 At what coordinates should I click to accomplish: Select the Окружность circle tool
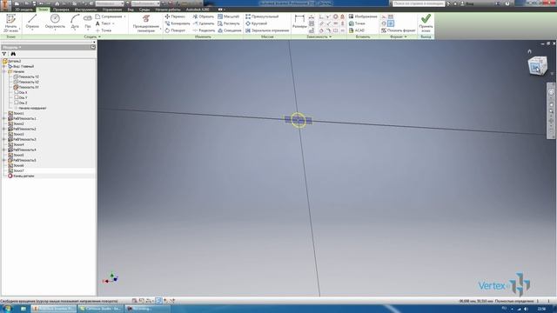(55, 22)
